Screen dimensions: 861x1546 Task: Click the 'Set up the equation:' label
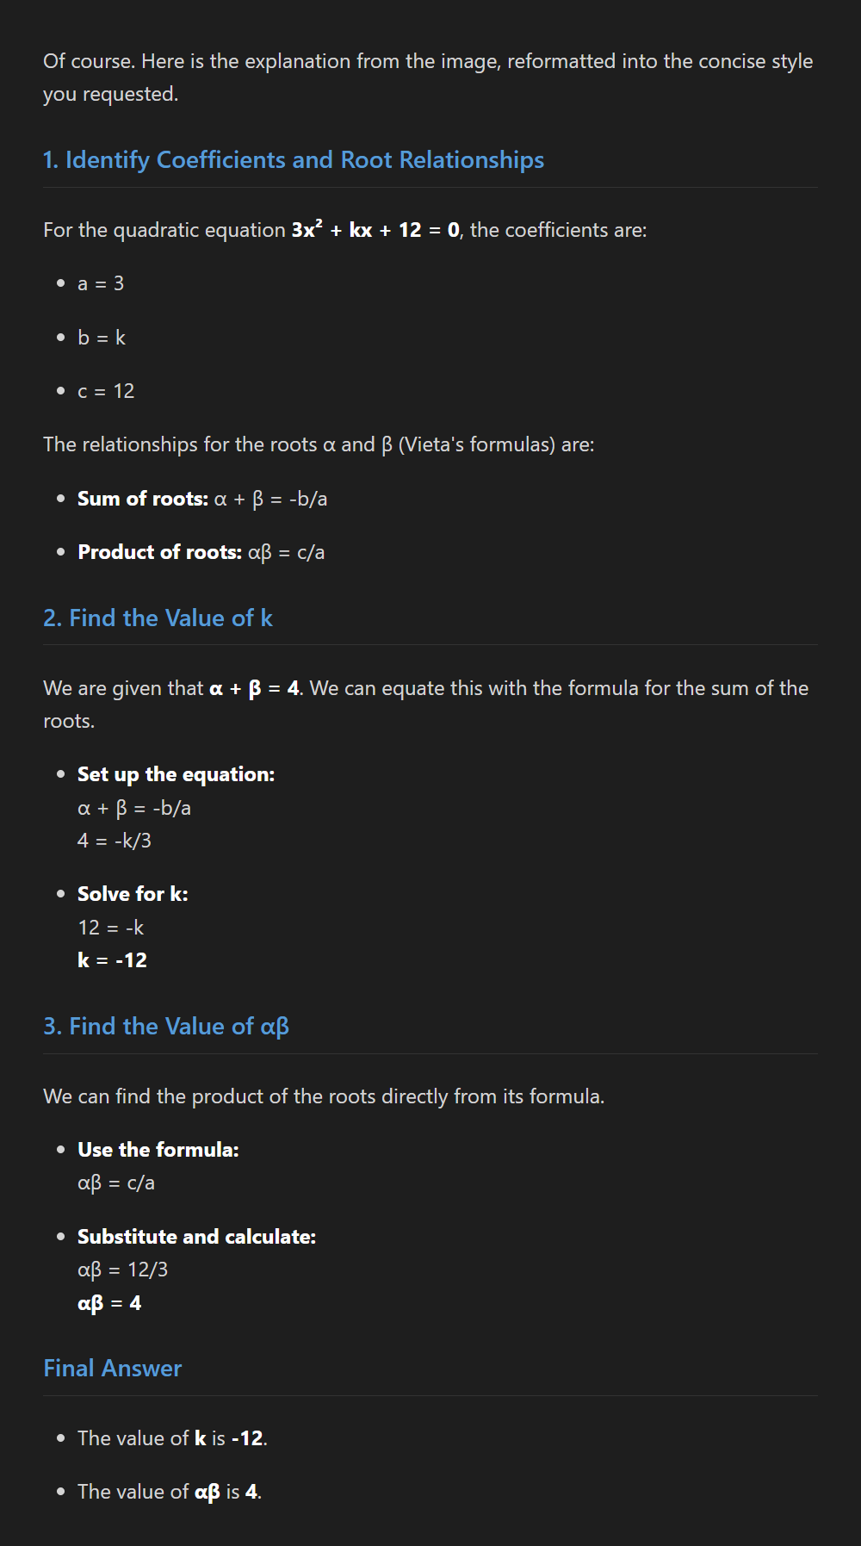(x=176, y=775)
